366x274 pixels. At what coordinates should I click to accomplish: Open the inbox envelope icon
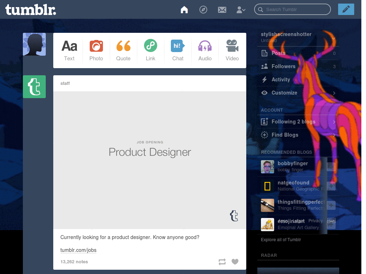pos(222,10)
